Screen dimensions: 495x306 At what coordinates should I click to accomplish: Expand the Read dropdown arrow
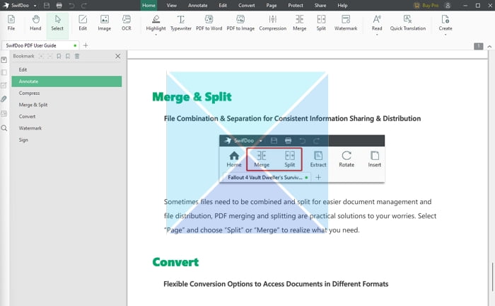pos(377,35)
